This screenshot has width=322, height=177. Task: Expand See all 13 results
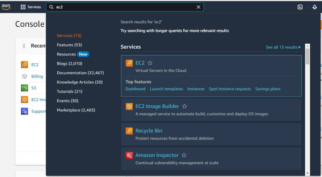(283, 47)
